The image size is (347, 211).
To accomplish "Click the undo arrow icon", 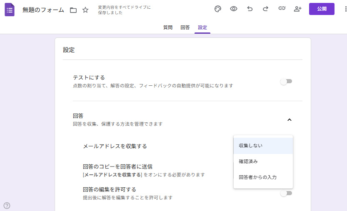I will tap(250, 9).
